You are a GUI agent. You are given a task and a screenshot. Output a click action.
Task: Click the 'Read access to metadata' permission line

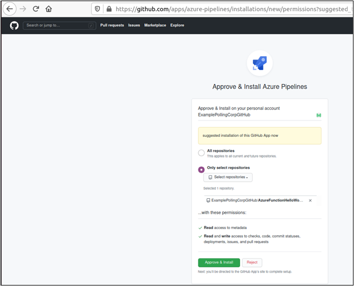tap(225, 228)
